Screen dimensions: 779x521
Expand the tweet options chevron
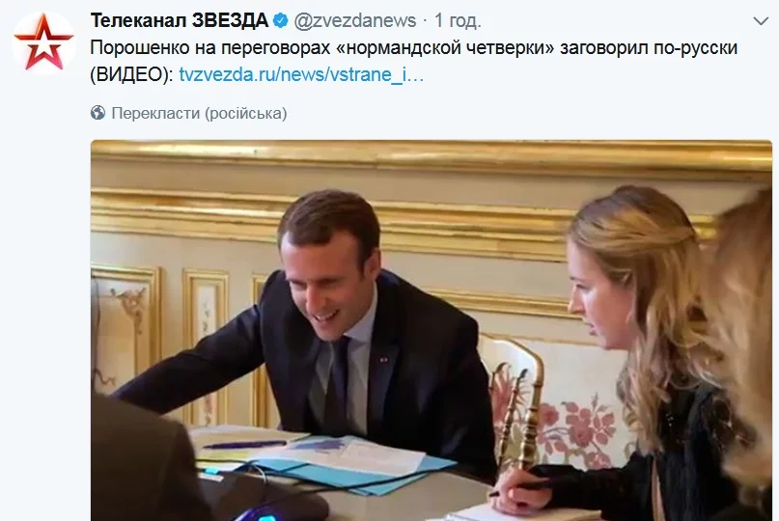pyautogui.click(x=761, y=21)
